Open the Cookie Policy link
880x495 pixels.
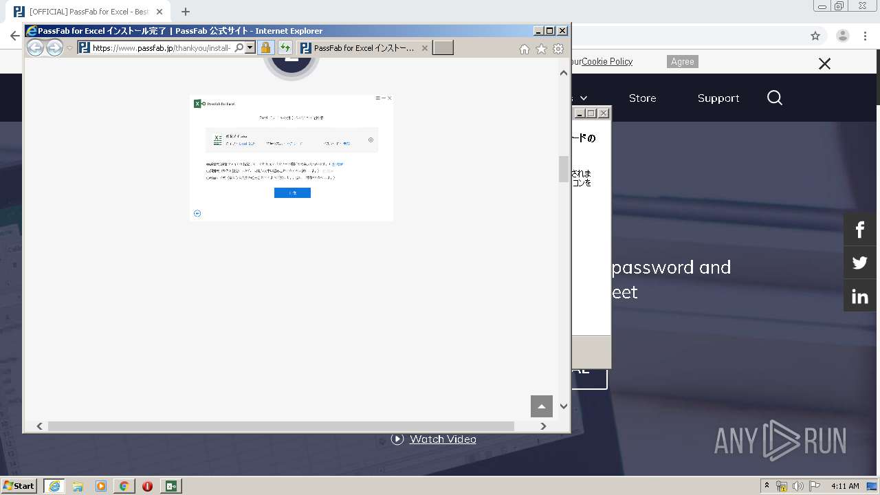coord(607,61)
